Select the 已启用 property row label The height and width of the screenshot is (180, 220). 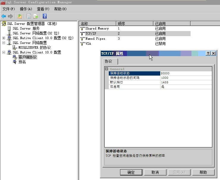click(x=134, y=87)
